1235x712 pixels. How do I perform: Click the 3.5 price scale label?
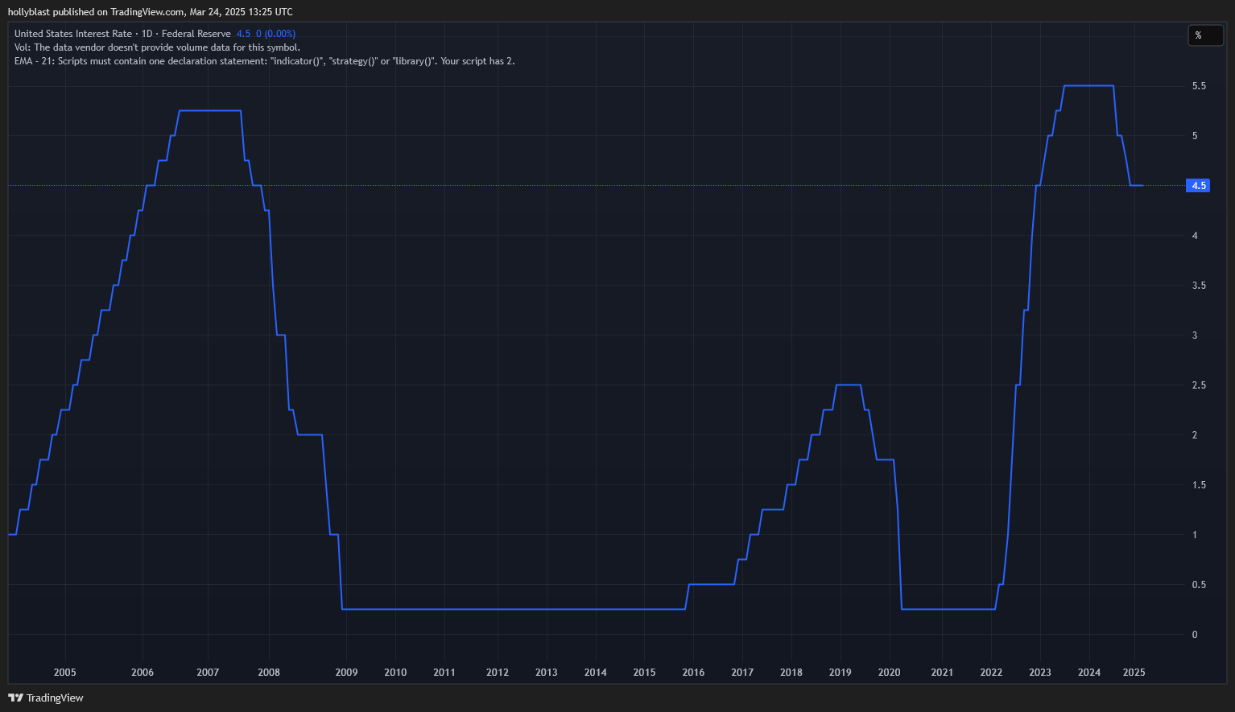click(1199, 286)
